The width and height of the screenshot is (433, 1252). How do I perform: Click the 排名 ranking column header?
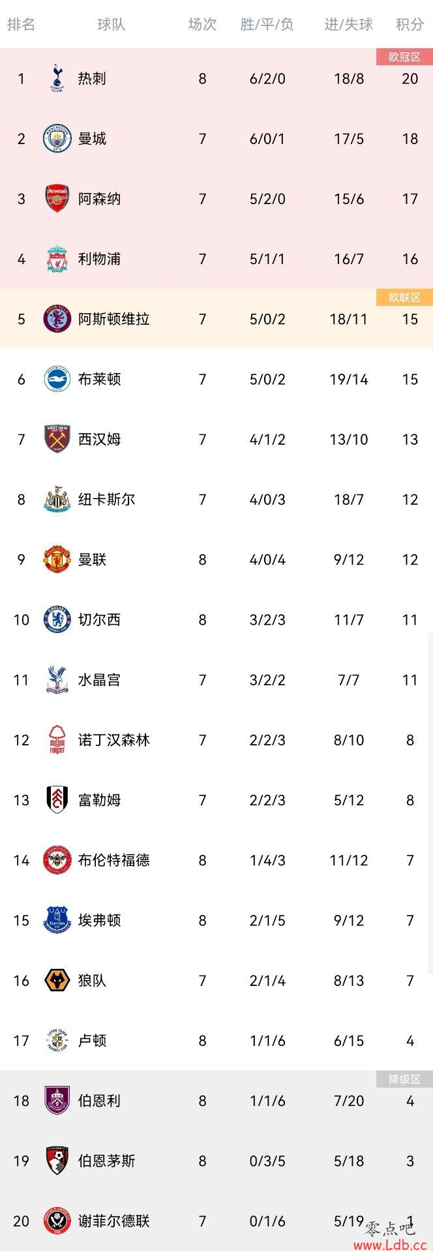pyautogui.click(x=21, y=24)
